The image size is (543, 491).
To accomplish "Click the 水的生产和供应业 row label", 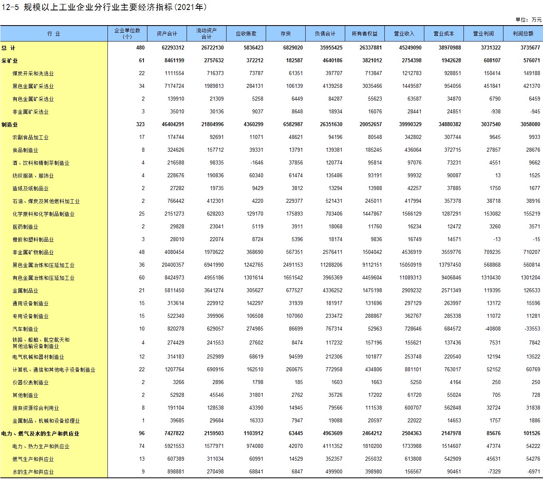I will [33, 472].
